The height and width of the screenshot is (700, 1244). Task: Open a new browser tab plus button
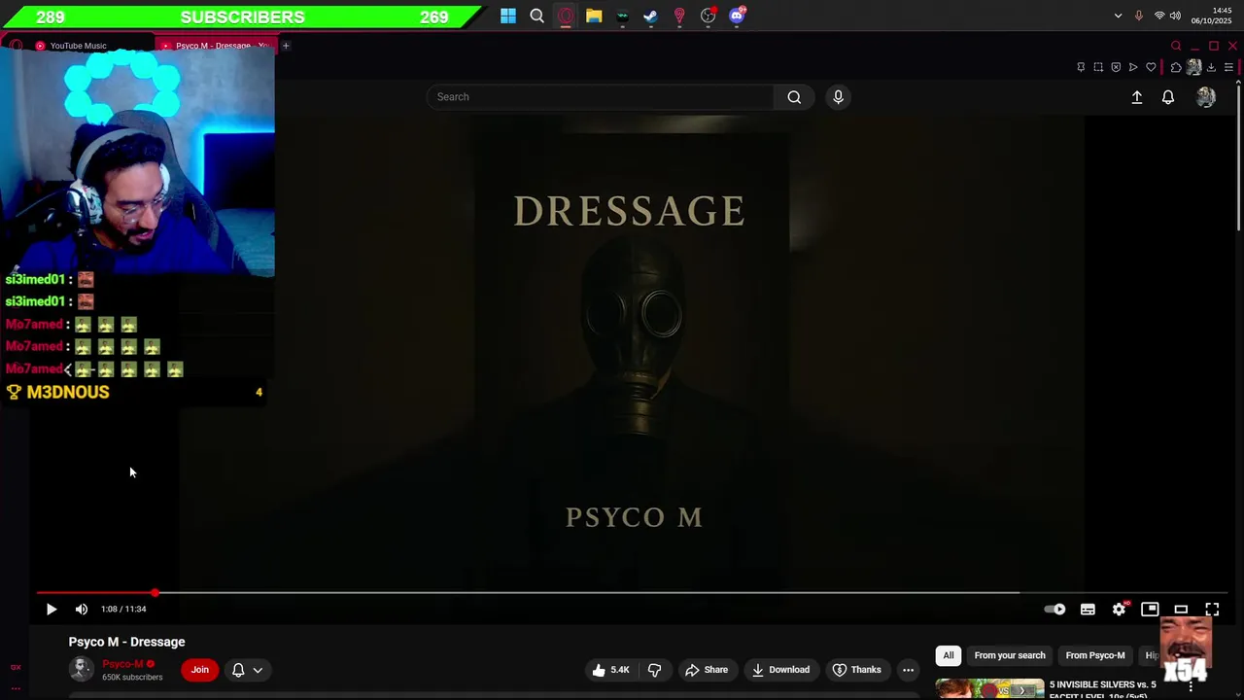[x=286, y=46]
